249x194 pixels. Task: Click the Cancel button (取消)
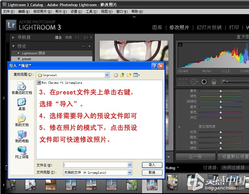[152, 173]
